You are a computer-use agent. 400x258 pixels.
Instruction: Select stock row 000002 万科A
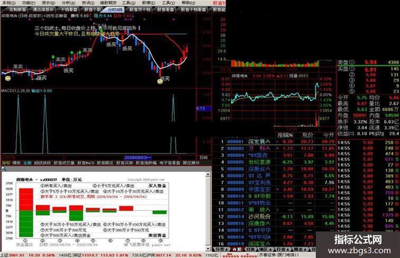click(x=274, y=148)
